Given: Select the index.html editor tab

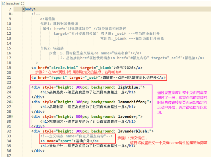Looking at the screenshot, I should (x=13, y=4).
